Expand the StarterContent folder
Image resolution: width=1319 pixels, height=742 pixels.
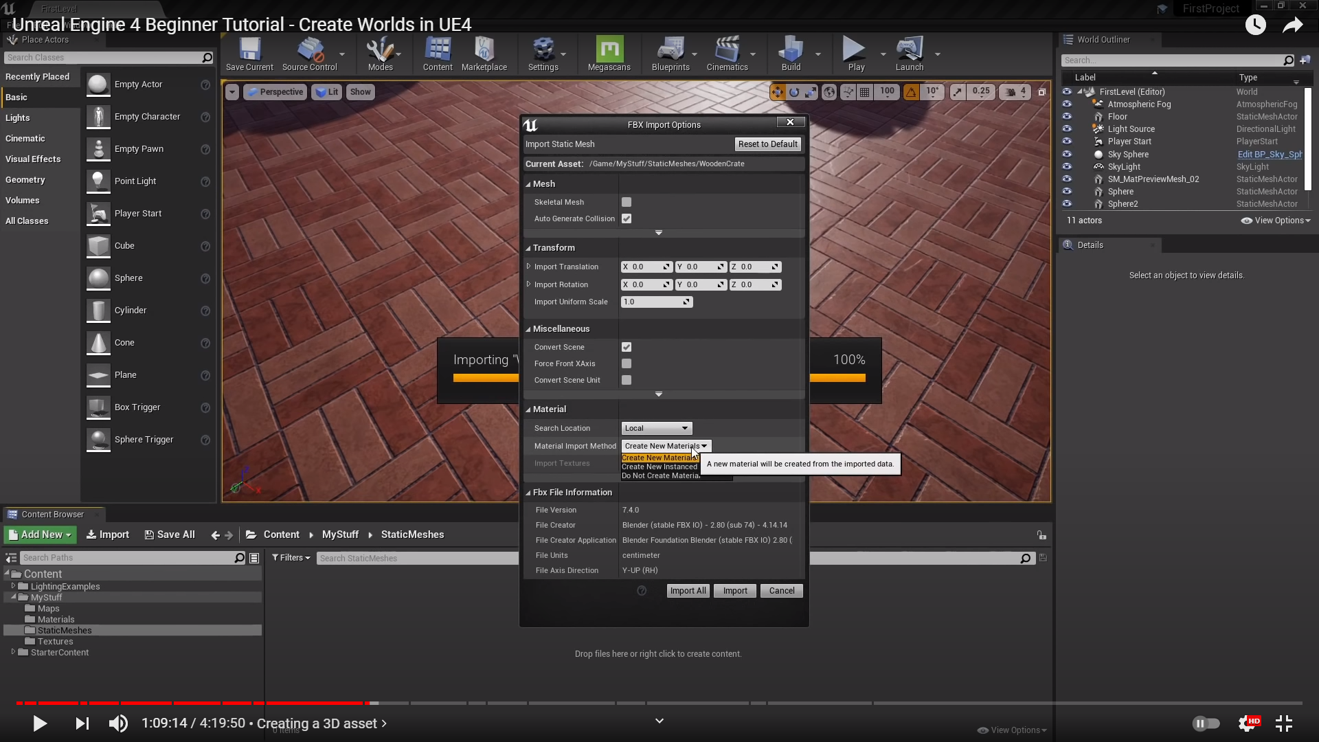click(13, 652)
